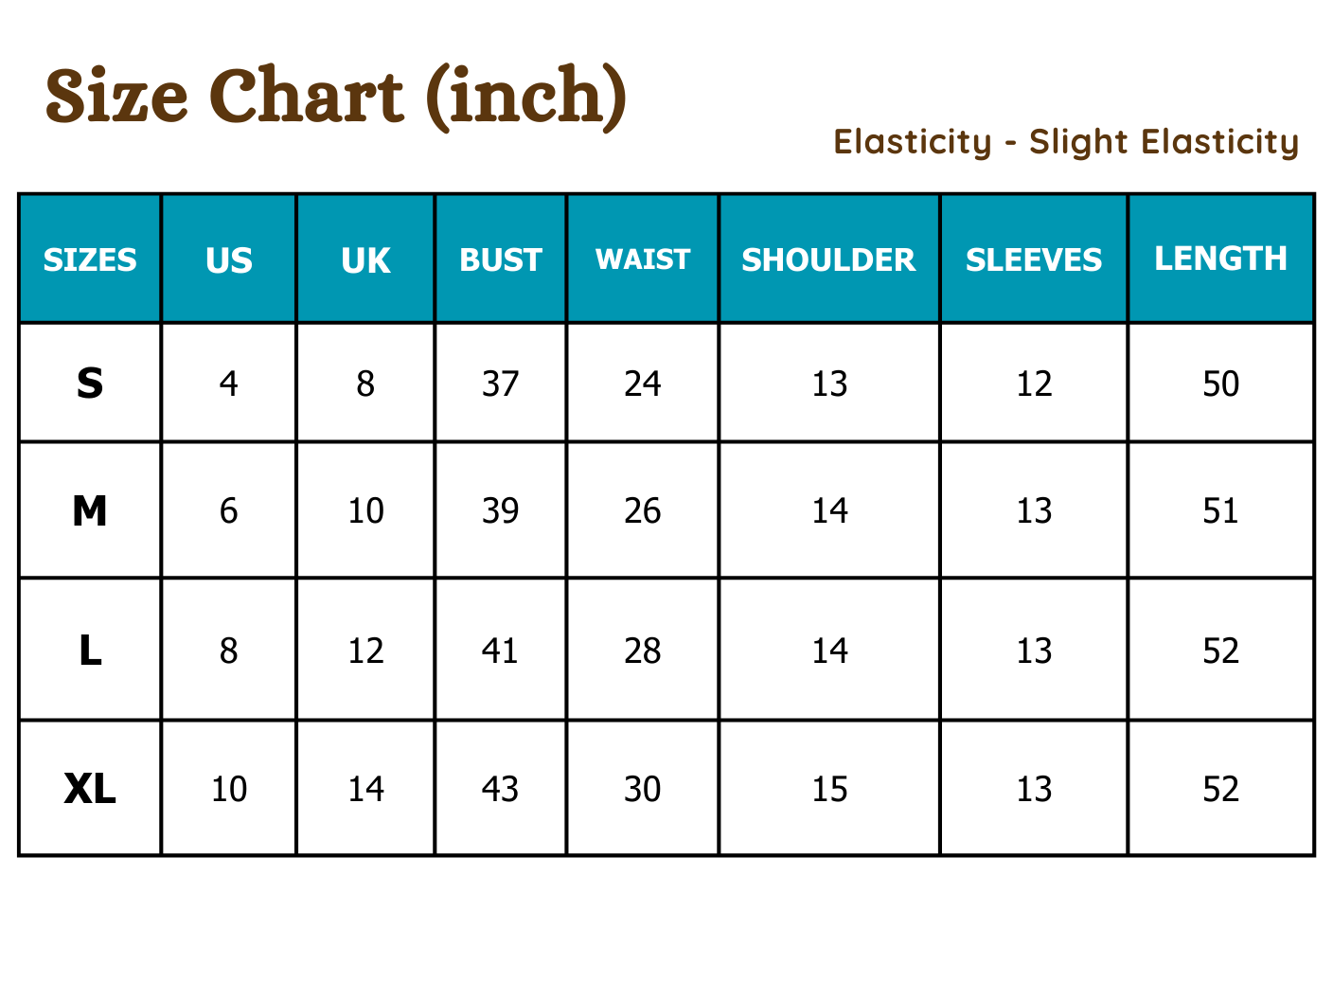Viewport: 1333px width, 1000px height.
Task: Click bust value 37 for size S
Action: tap(501, 384)
